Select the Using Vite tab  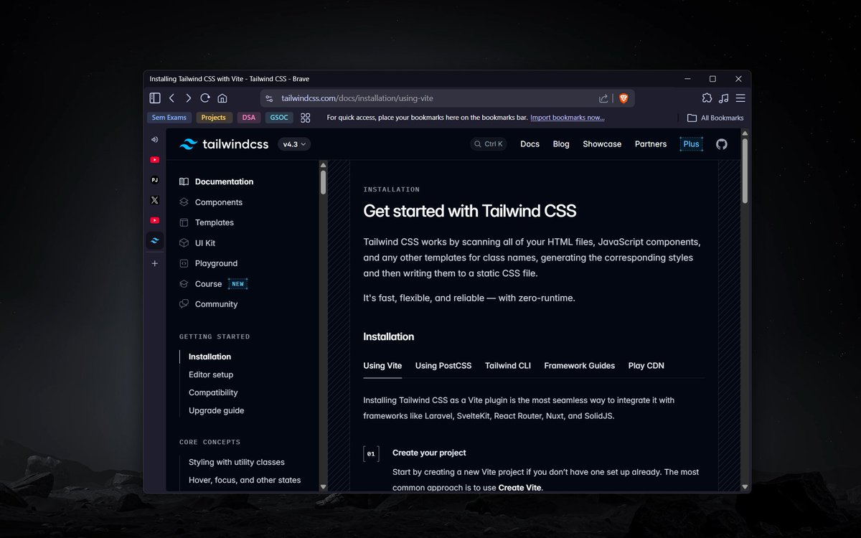tap(382, 366)
